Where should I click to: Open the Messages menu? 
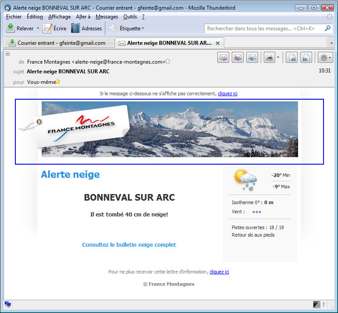click(x=107, y=17)
